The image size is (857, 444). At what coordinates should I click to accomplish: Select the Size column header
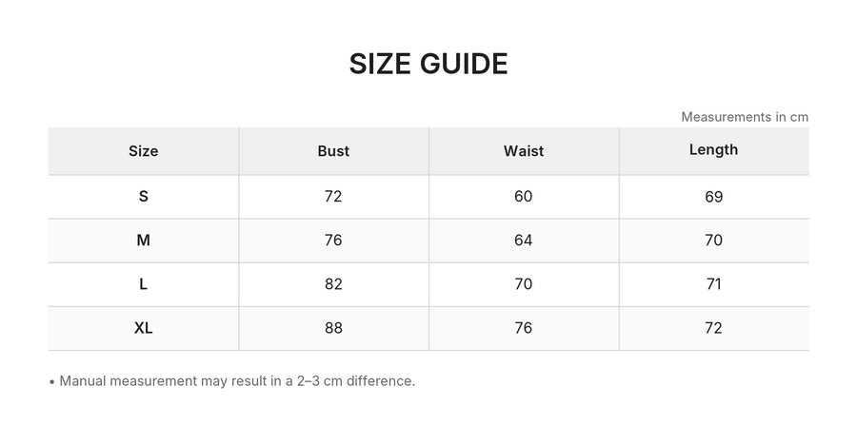click(143, 151)
